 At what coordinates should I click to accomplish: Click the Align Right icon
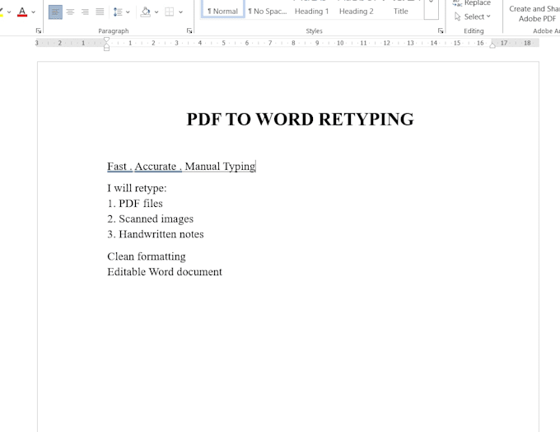tap(85, 12)
